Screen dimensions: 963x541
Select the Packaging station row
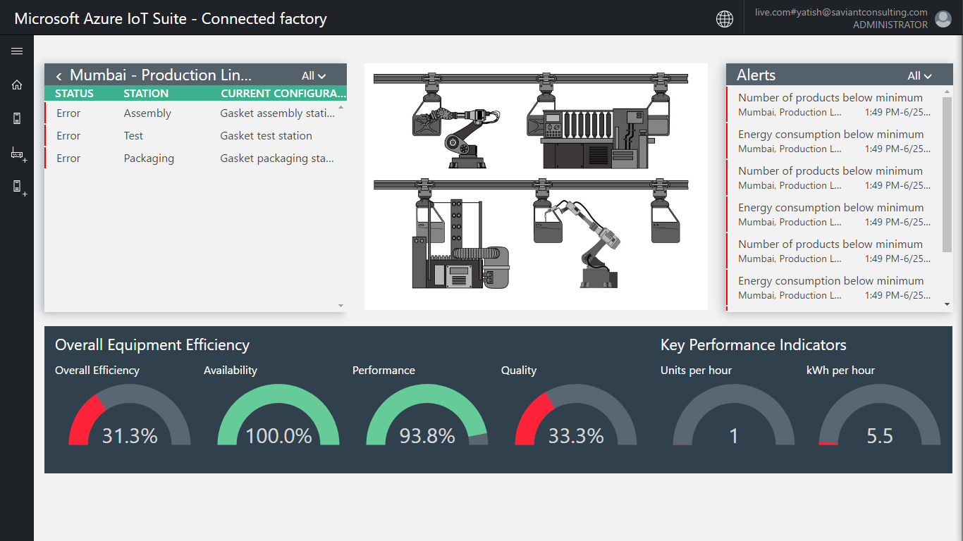point(195,158)
